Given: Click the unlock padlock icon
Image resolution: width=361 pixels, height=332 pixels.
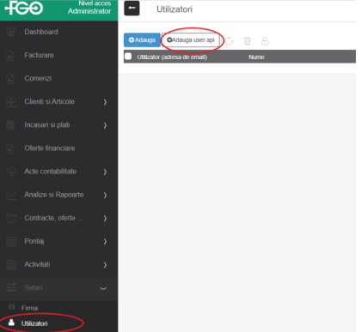Looking at the screenshot, I should click(x=265, y=41).
